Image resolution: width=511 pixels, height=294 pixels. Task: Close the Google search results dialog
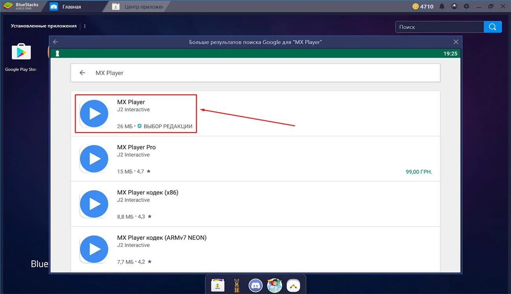click(456, 42)
